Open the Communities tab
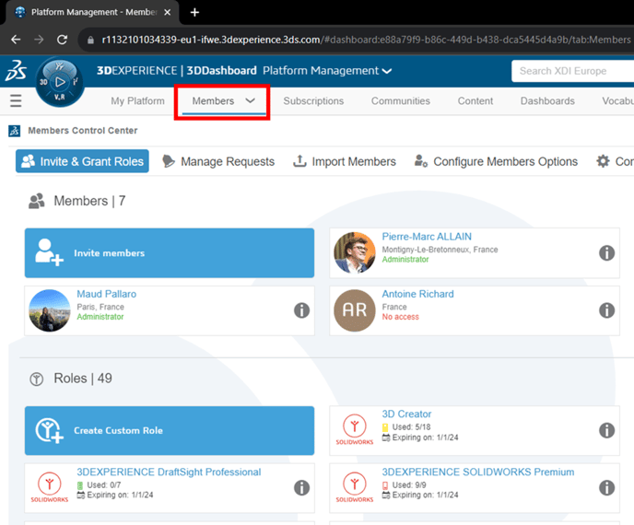The height and width of the screenshot is (525, 634). [x=401, y=101]
